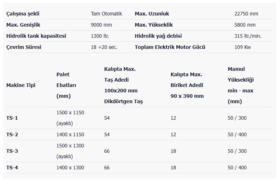
Task: Click the TS-3 machine type cell
Action: point(12,151)
